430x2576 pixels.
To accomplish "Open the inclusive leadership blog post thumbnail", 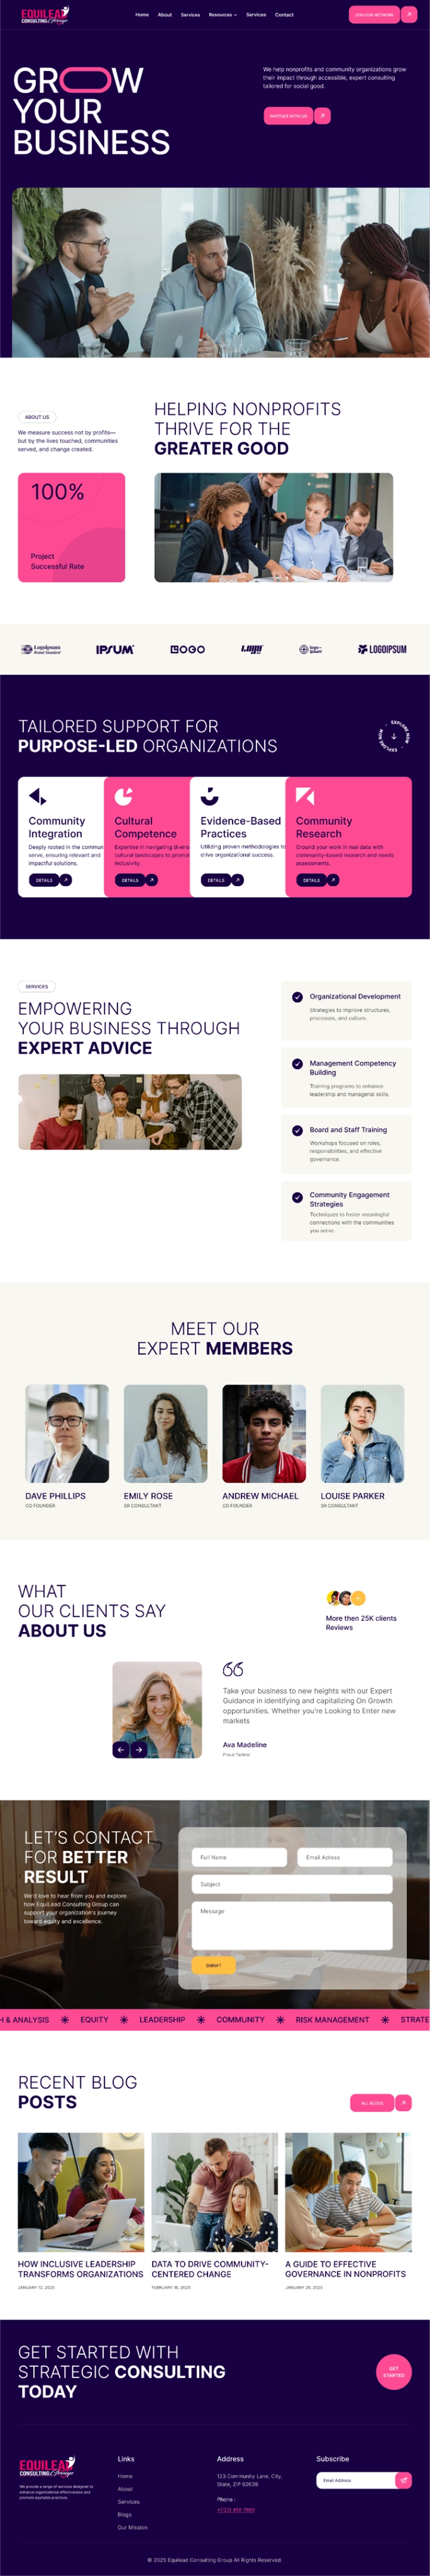I will tap(81, 2192).
